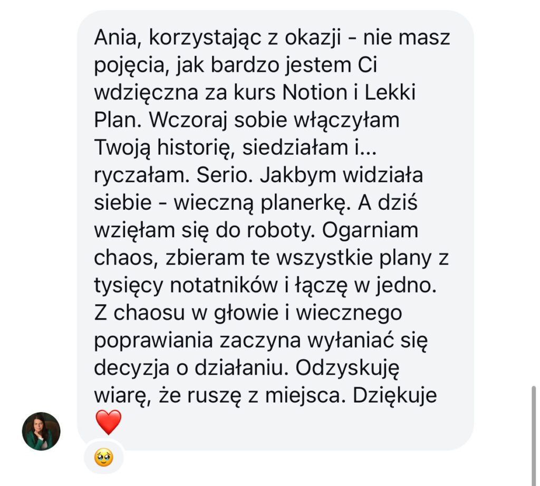Click the word 'Lekki' in the message
Image resolution: width=540 pixels, height=486 pixels.
click(390, 92)
